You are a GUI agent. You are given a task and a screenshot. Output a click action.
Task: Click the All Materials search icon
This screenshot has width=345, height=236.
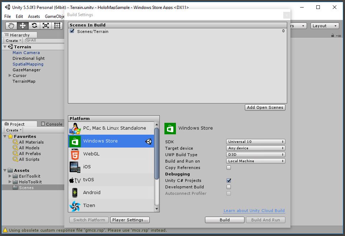tap(15, 142)
